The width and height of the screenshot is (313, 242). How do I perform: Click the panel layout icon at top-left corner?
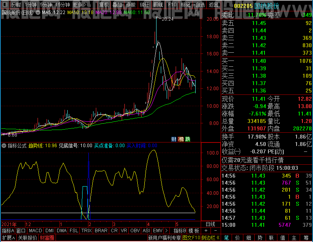tap(5, 4)
